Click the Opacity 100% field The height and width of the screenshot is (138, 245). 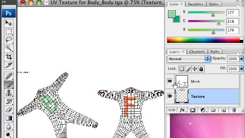point(233,59)
